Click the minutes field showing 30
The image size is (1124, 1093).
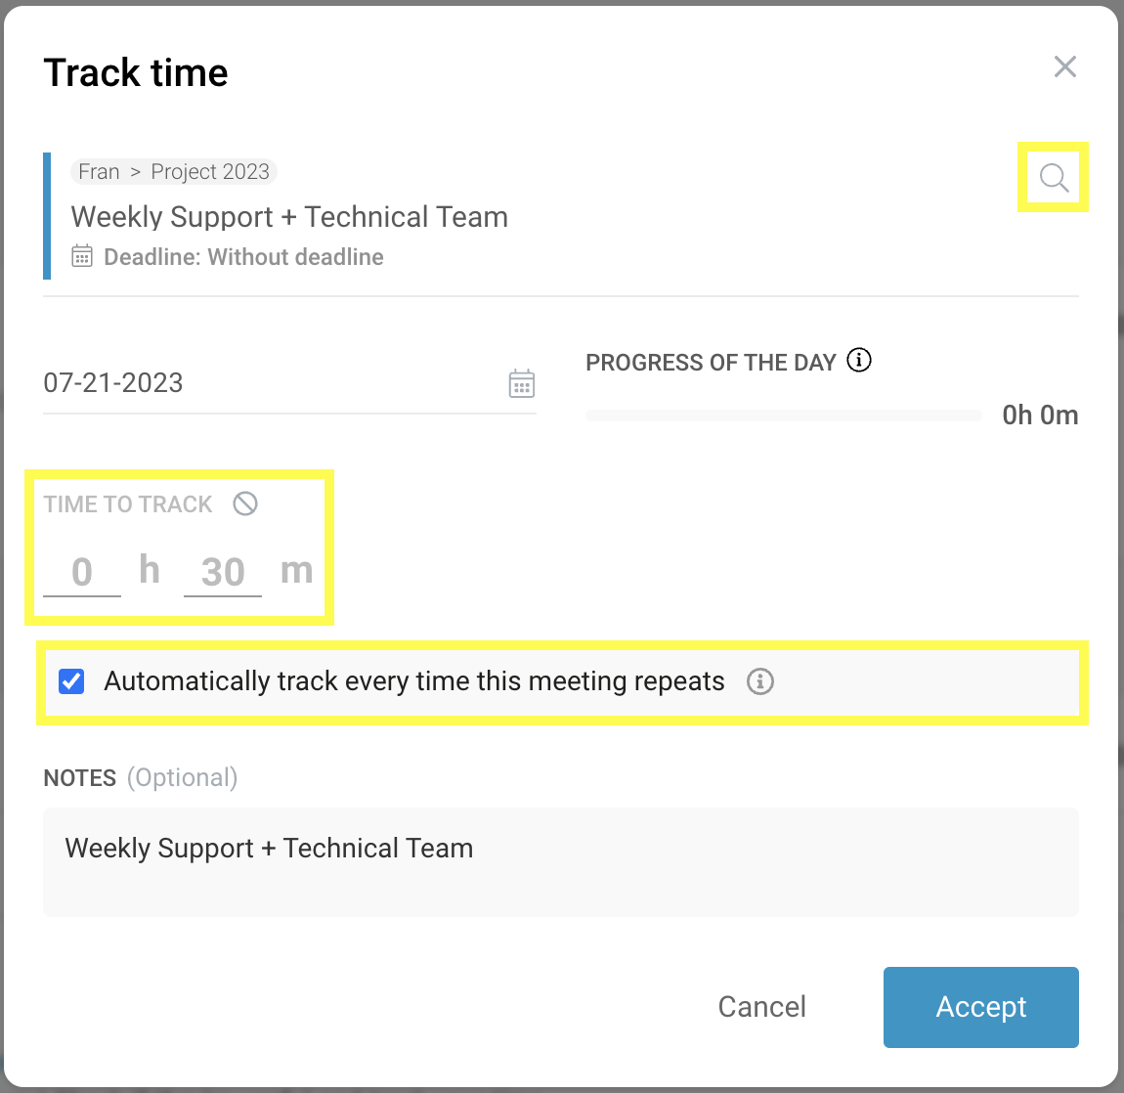(x=223, y=572)
